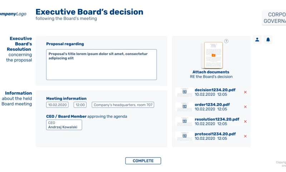The height and width of the screenshot is (172, 286).
Task: Focus the proposal title text area
Action: pos(101,64)
